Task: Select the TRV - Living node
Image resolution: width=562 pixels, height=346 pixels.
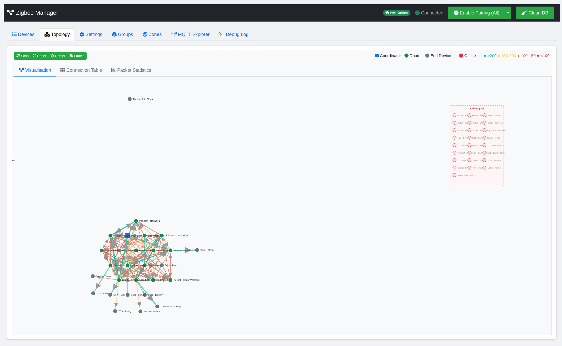Action: (x=115, y=311)
